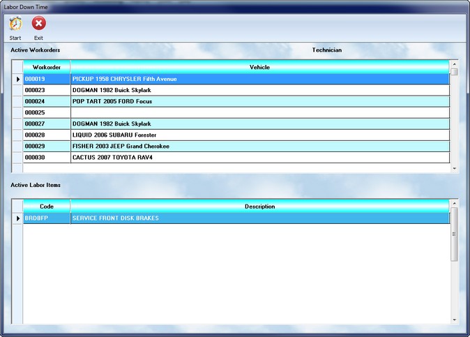Viewport: 470px width, 337px height.
Task: Click the Workorder column header
Action: pyautogui.click(x=47, y=67)
